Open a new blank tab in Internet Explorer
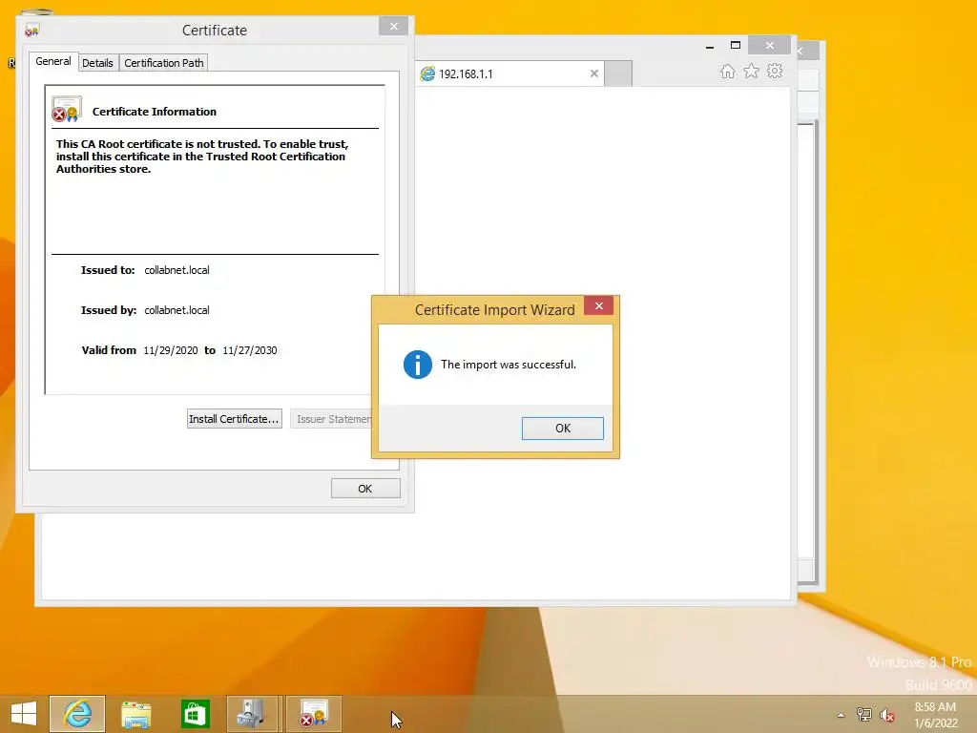Image resolution: width=977 pixels, height=733 pixels. click(618, 73)
